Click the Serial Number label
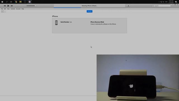 (65, 22)
